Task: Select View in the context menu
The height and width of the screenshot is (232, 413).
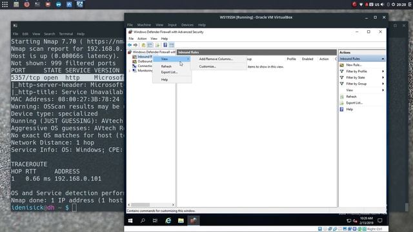Action: 172,59
